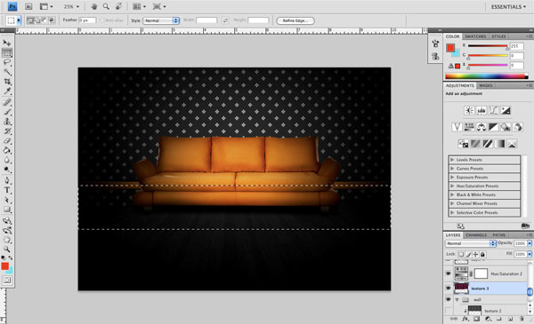This screenshot has height=324, width=534.
Task: Pick a color from the spectrum ramp
Action: coord(486,76)
